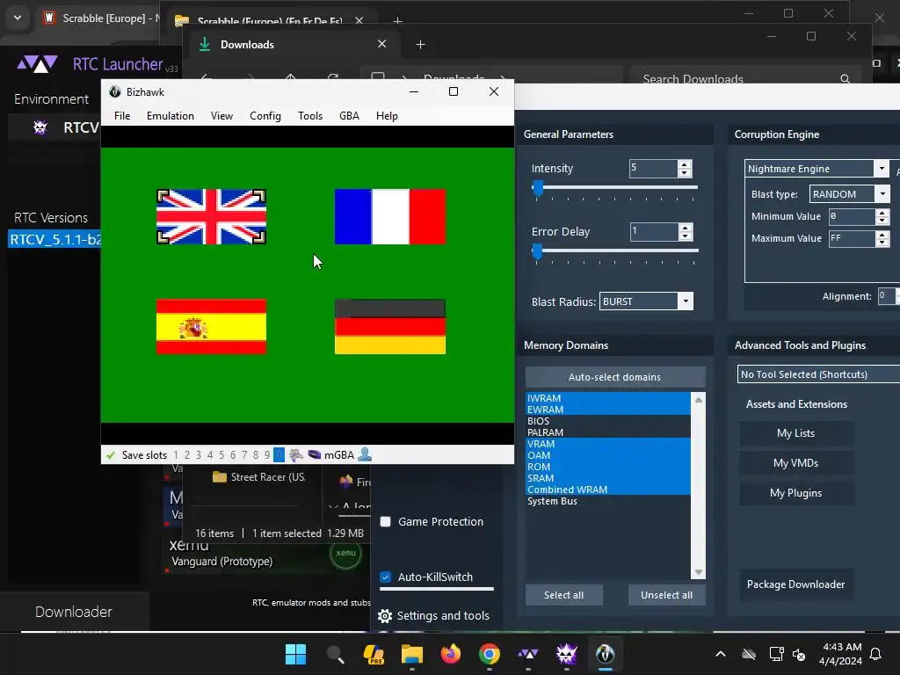The height and width of the screenshot is (675, 900).
Task: Open the File menu in Bizhawk
Action: click(122, 116)
